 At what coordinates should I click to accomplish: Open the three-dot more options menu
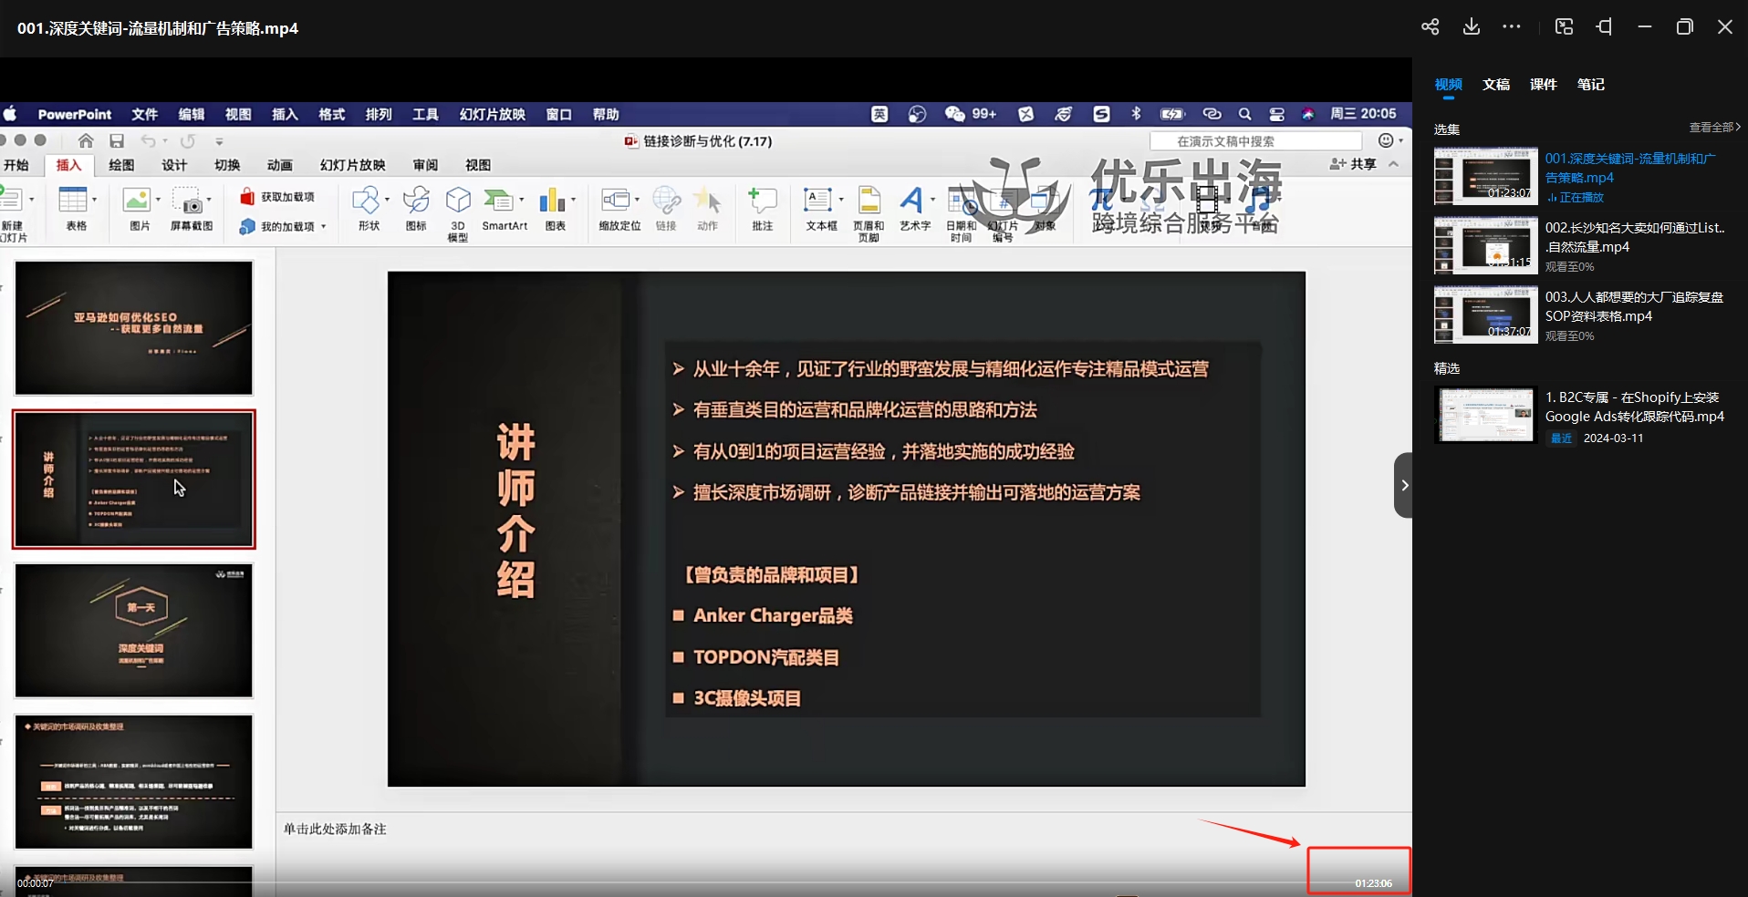pos(1512,27)
